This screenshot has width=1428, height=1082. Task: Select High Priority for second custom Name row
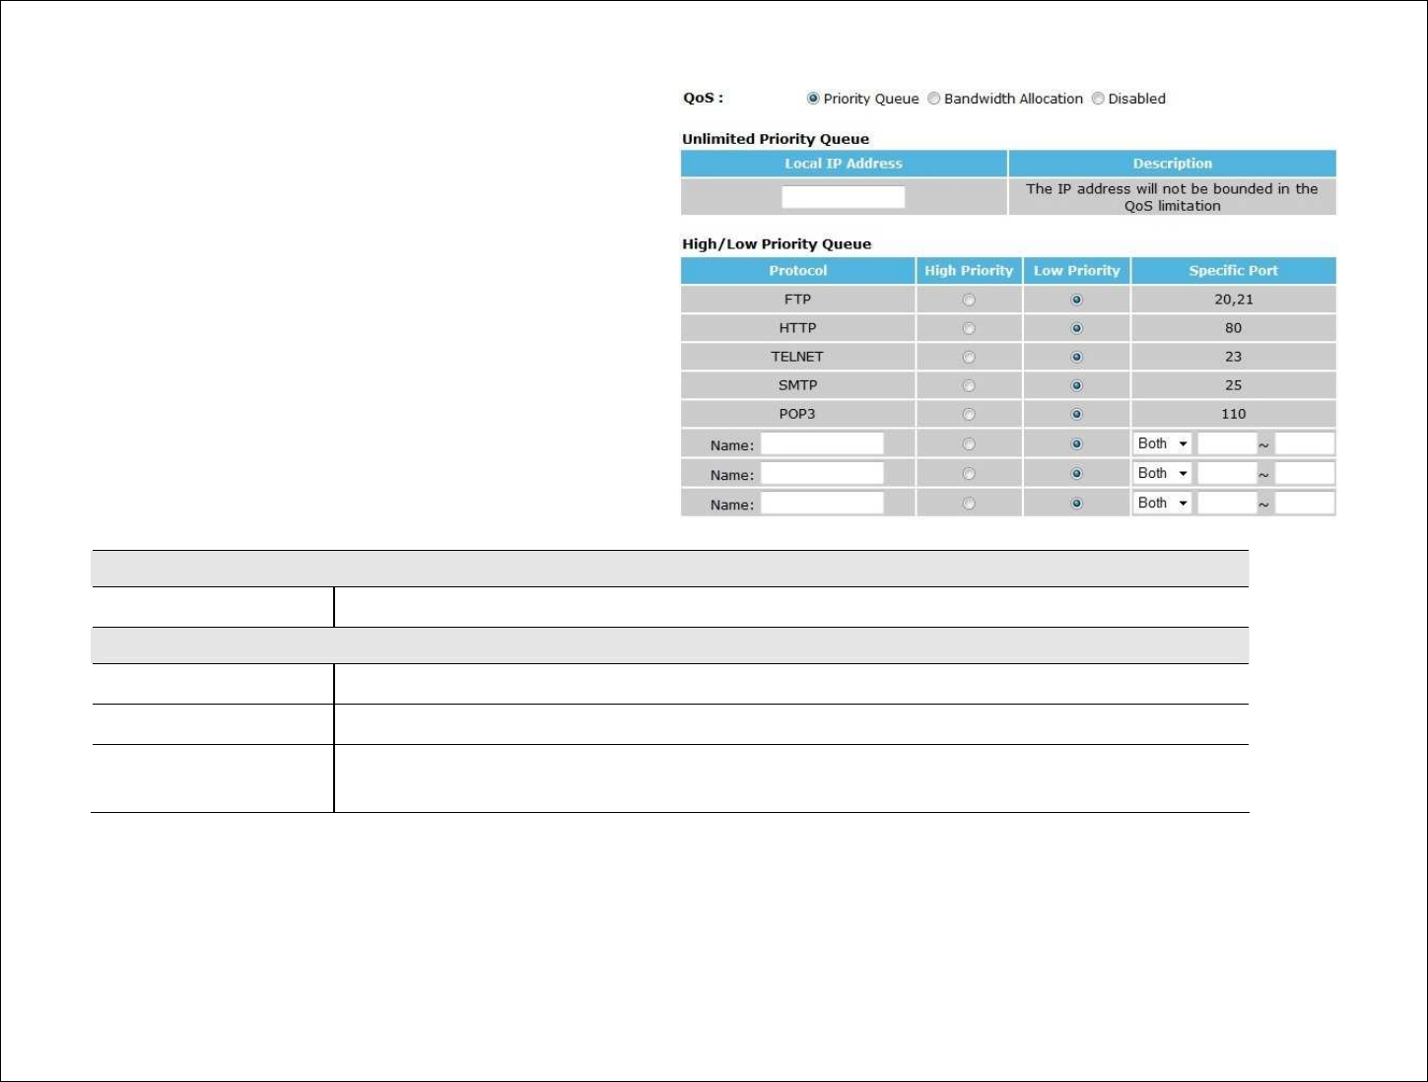tap(969, 474)
